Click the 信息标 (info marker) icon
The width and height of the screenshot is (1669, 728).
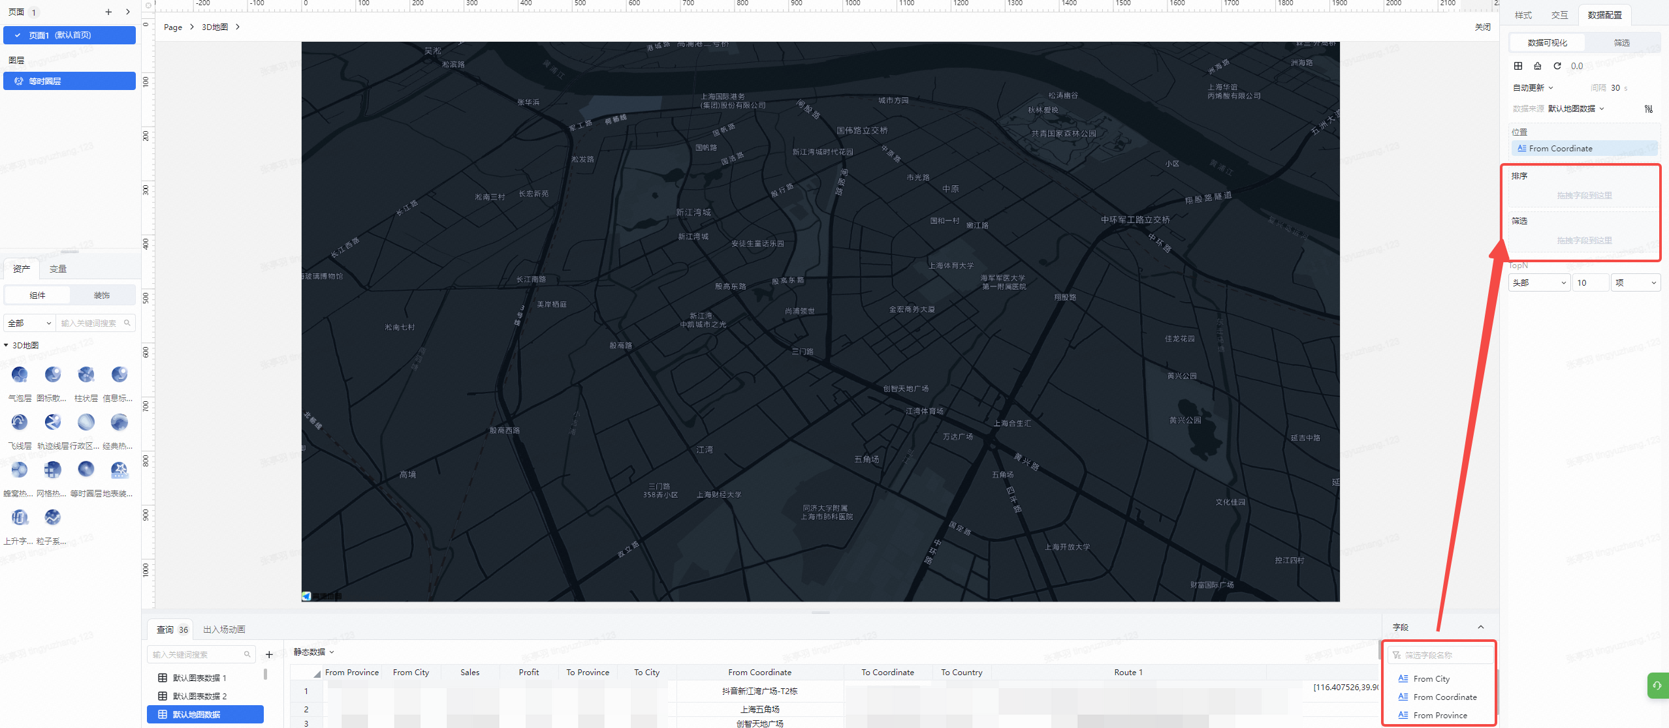pos(119,376)
